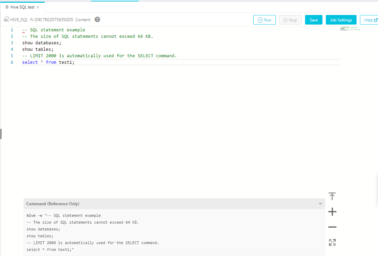This screenshot has height=256, width=378.
Task: Click the 'Command (Reference Only)' header title
Action: 53,204
